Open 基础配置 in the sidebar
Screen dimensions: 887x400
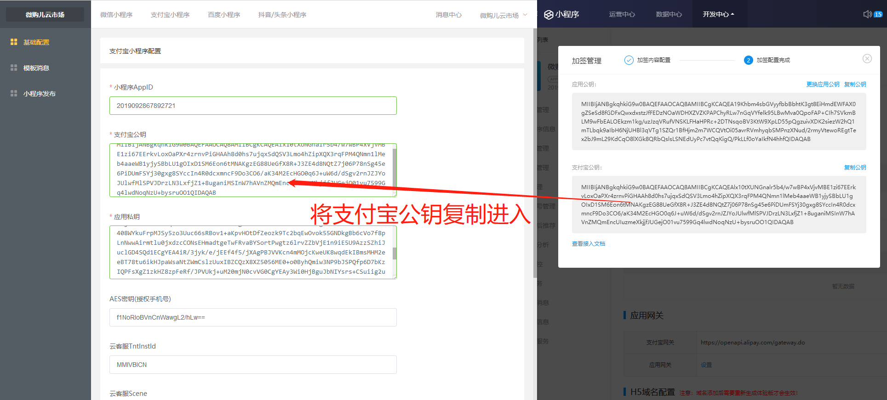pyautogui.click(x=36, y=42)
